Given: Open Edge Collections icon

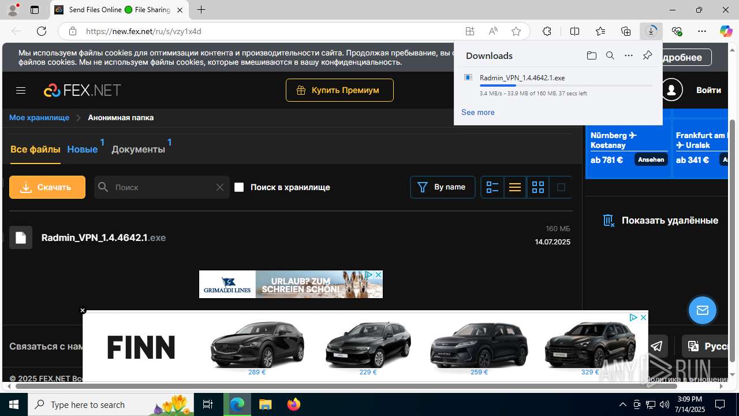Looking at the screenshot, I should 626,31.
